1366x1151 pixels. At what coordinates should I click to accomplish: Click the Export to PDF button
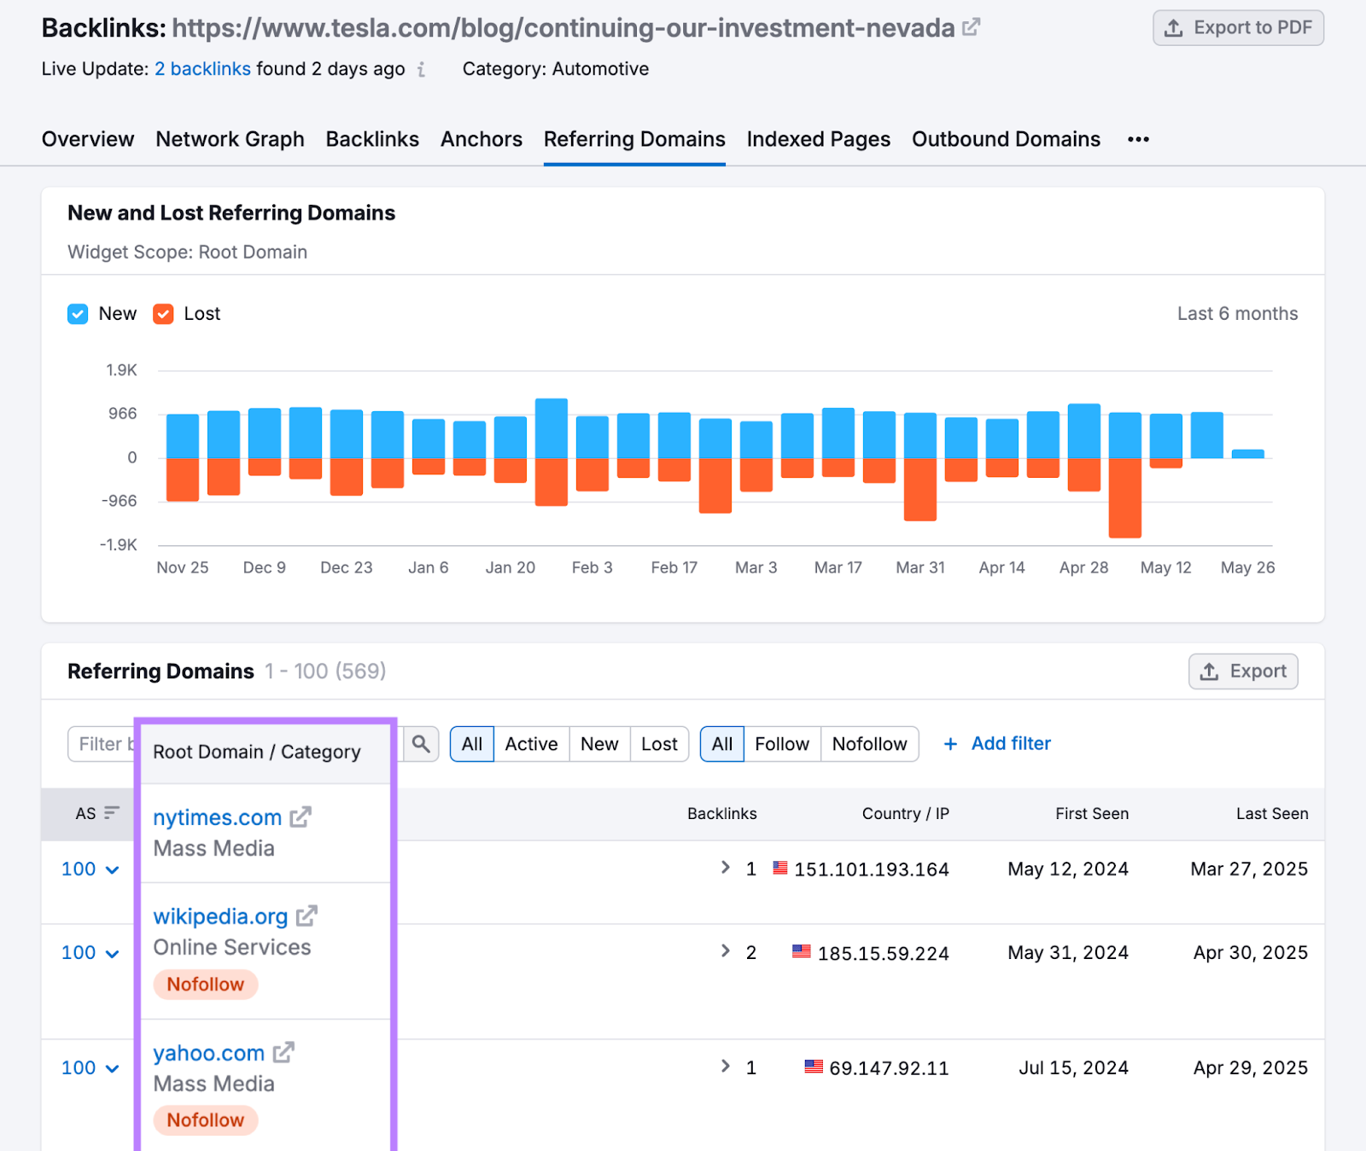[1238, 26]
